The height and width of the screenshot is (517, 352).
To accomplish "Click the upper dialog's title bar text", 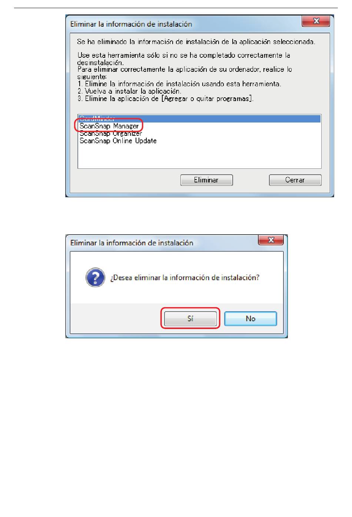I will tap(131, 24).
